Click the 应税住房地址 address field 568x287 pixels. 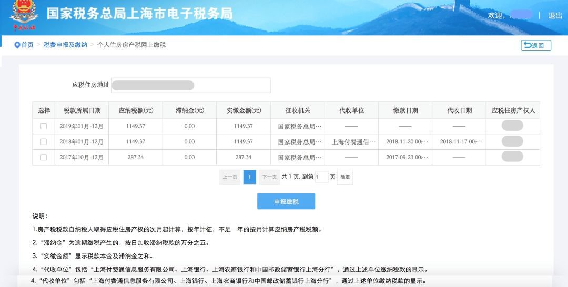click(190, 85)
